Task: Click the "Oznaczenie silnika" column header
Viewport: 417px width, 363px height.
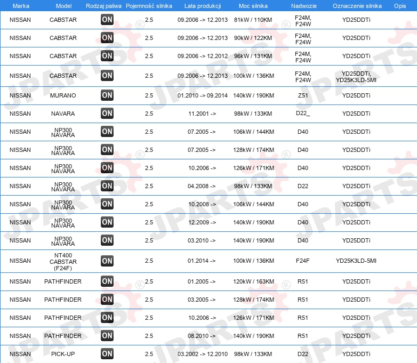Action: [x=357, y=6]
